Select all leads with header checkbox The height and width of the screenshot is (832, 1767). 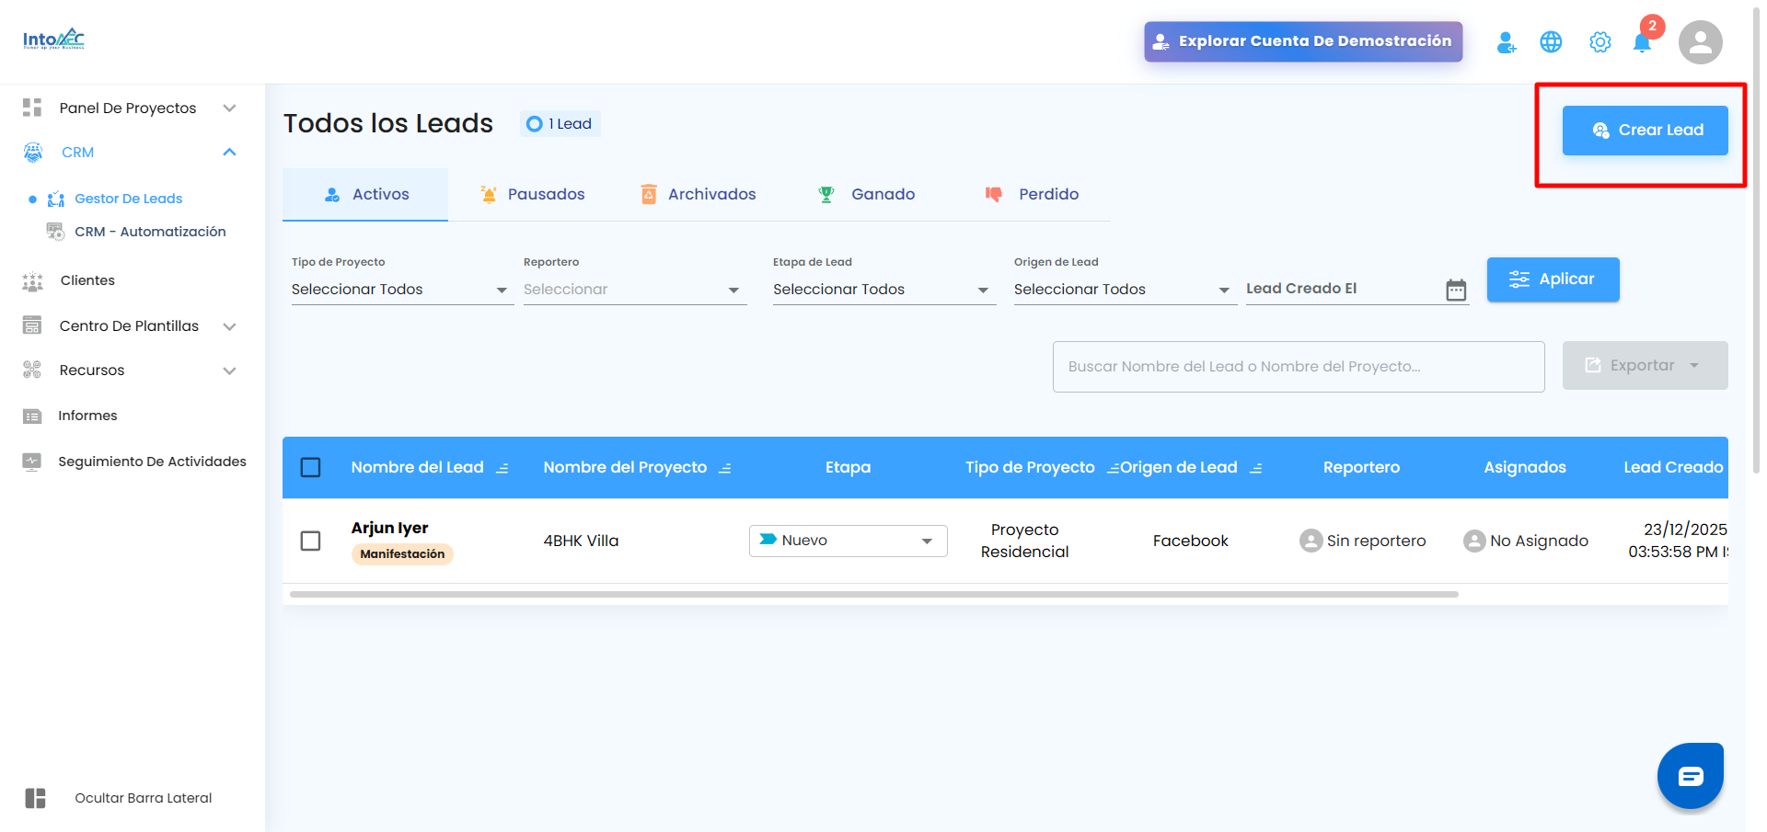pos(311,467)
